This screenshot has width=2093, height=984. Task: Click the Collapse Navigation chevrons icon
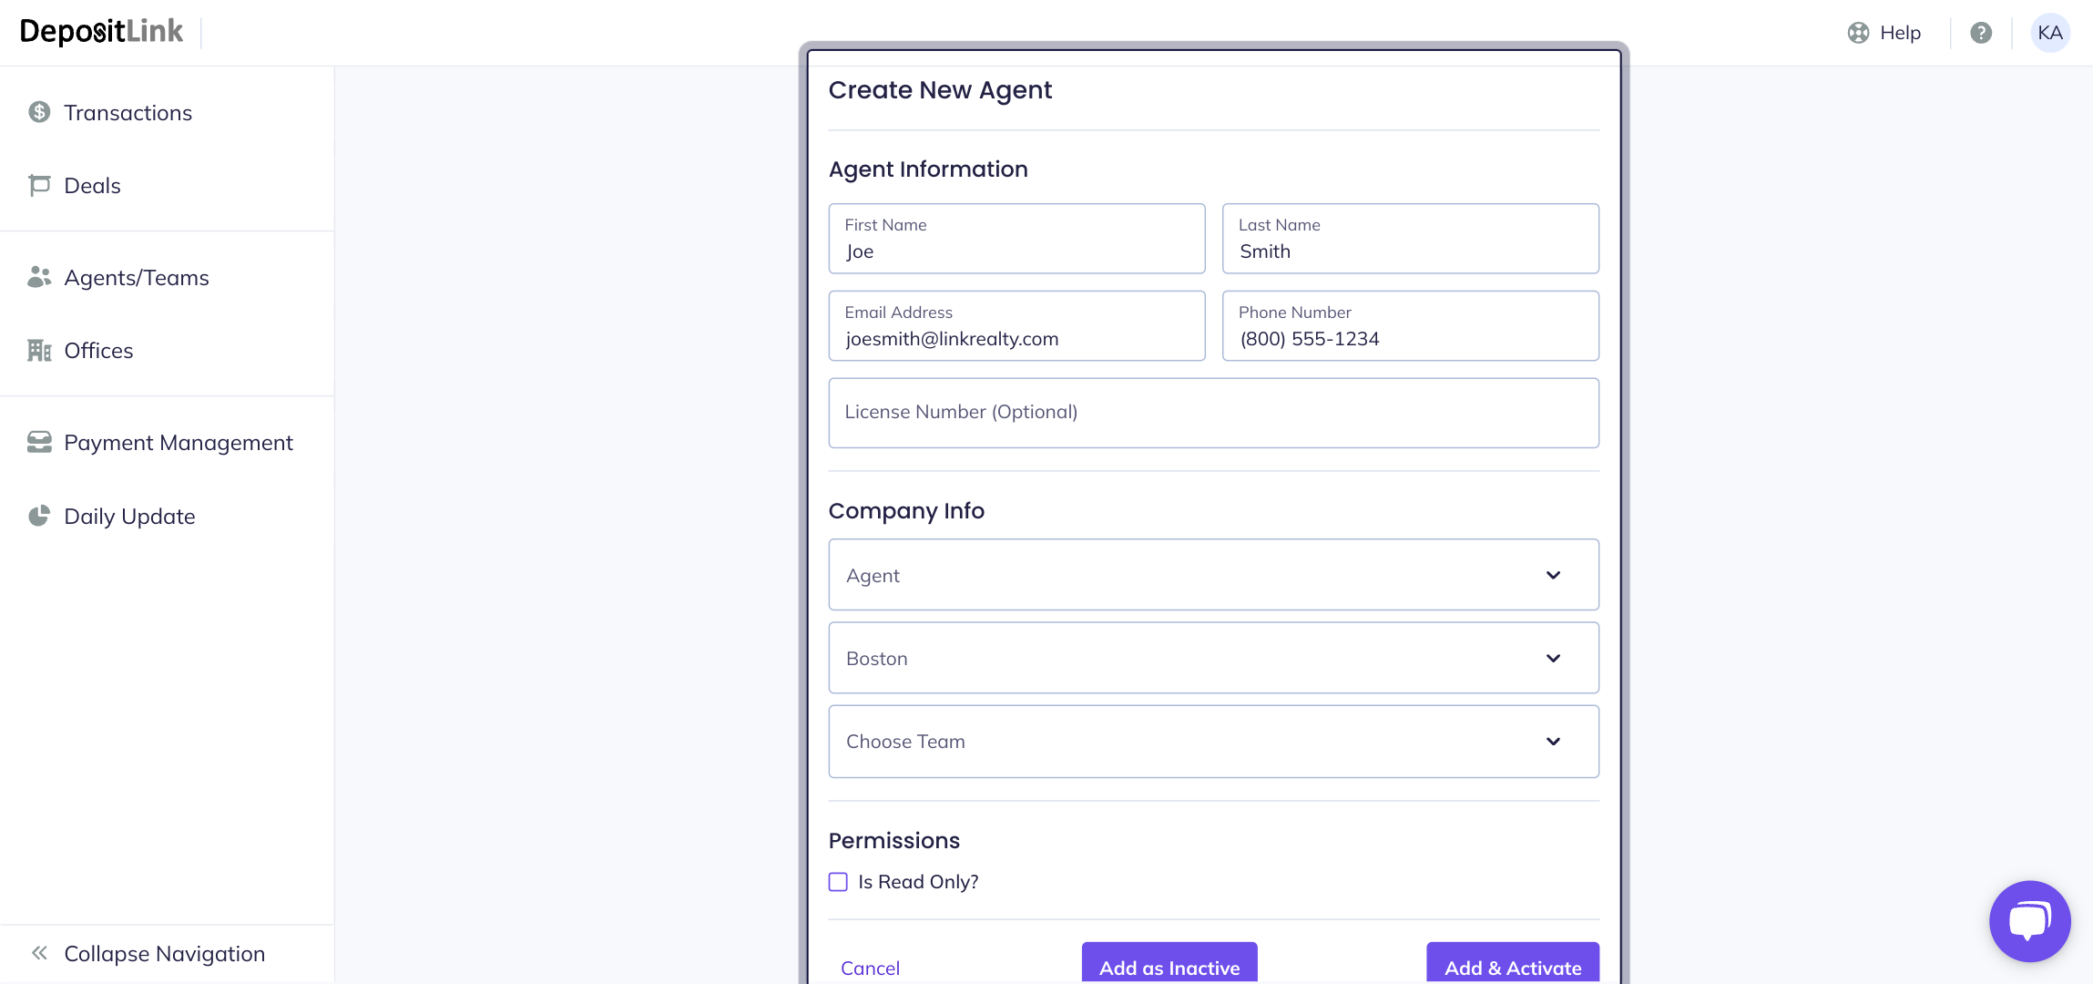tap(39, 954)
